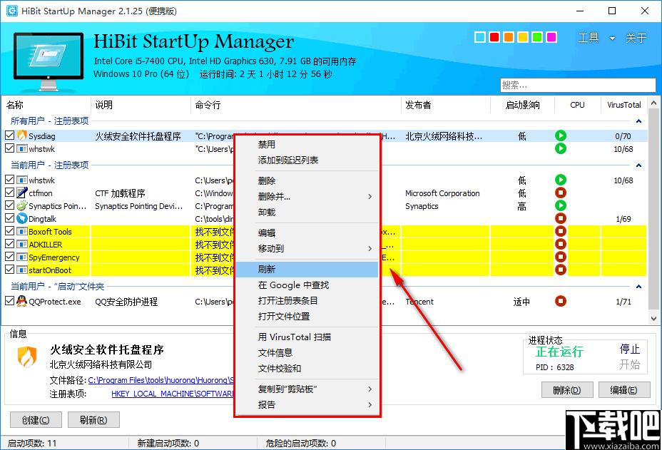Select 用 VirusTotal 扫描
662x450 pixels.
pos(307,337)
